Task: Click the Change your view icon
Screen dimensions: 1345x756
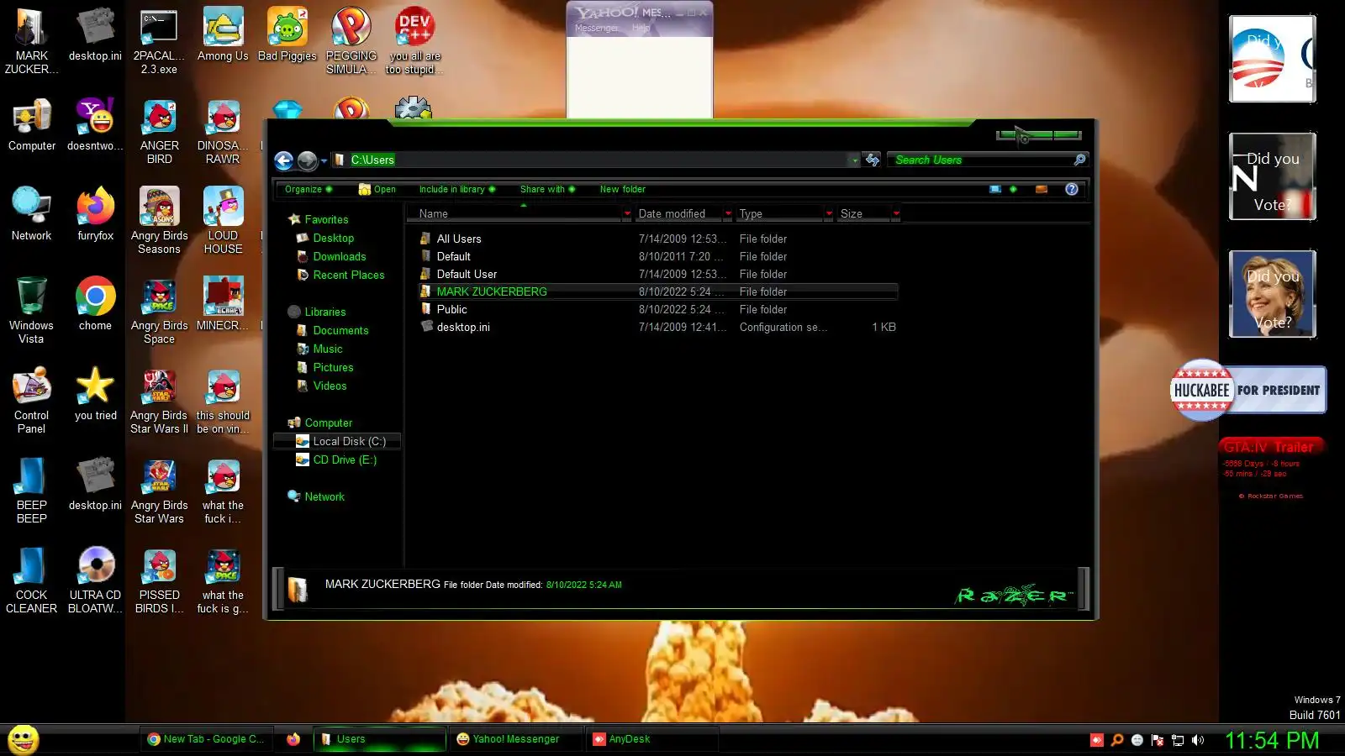Action: coord(995,189)
